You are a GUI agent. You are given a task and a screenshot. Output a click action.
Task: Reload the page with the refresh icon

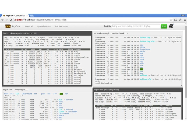[x=10, y=20]
